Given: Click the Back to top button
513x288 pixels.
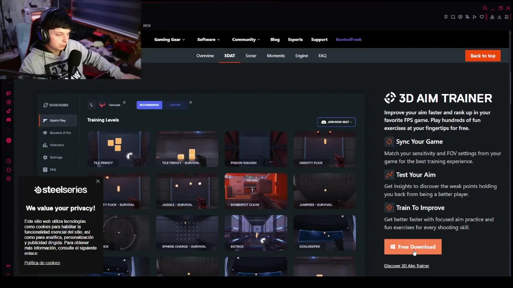Looking at the screenshot, I should pyautogui.click(x=483, y=56).
